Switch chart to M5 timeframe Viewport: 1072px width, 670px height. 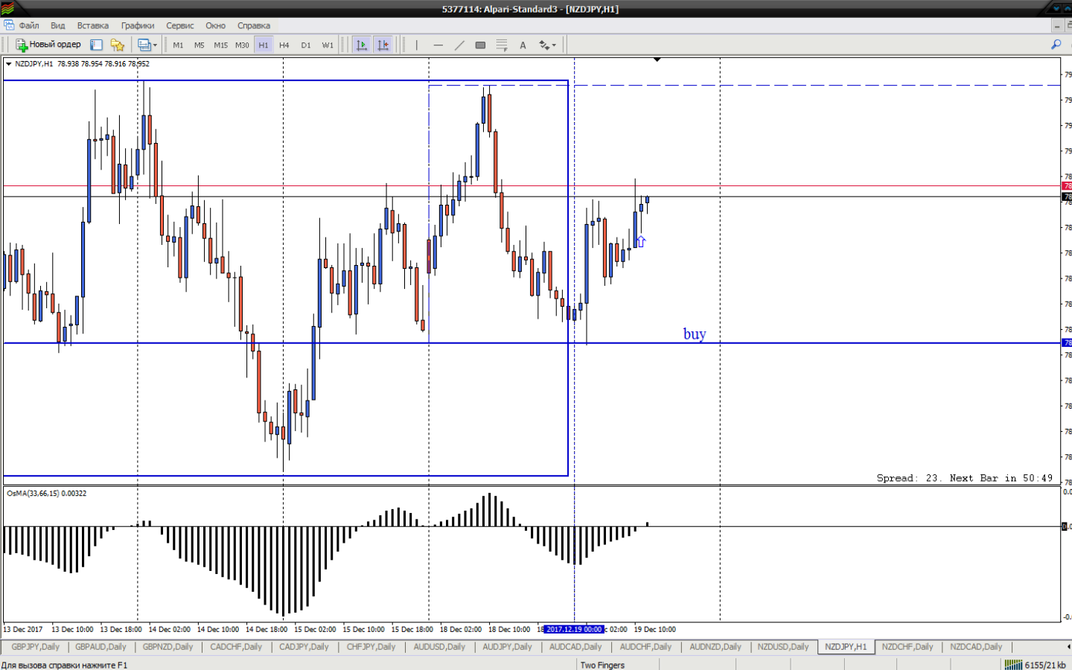(x=199, y=45)
